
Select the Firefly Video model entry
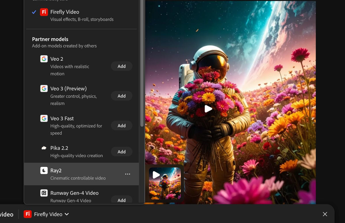coord(82,16)
